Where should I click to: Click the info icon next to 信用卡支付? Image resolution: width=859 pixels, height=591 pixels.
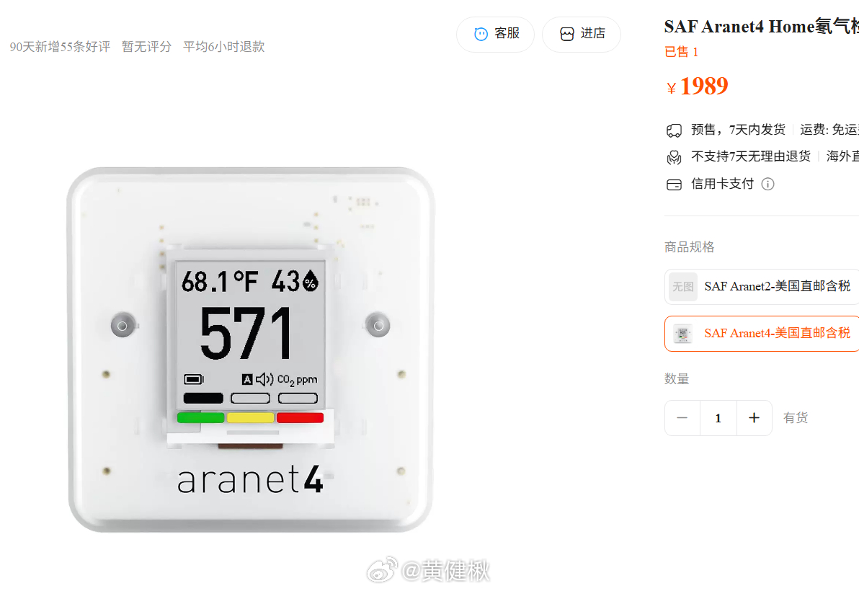768,184
